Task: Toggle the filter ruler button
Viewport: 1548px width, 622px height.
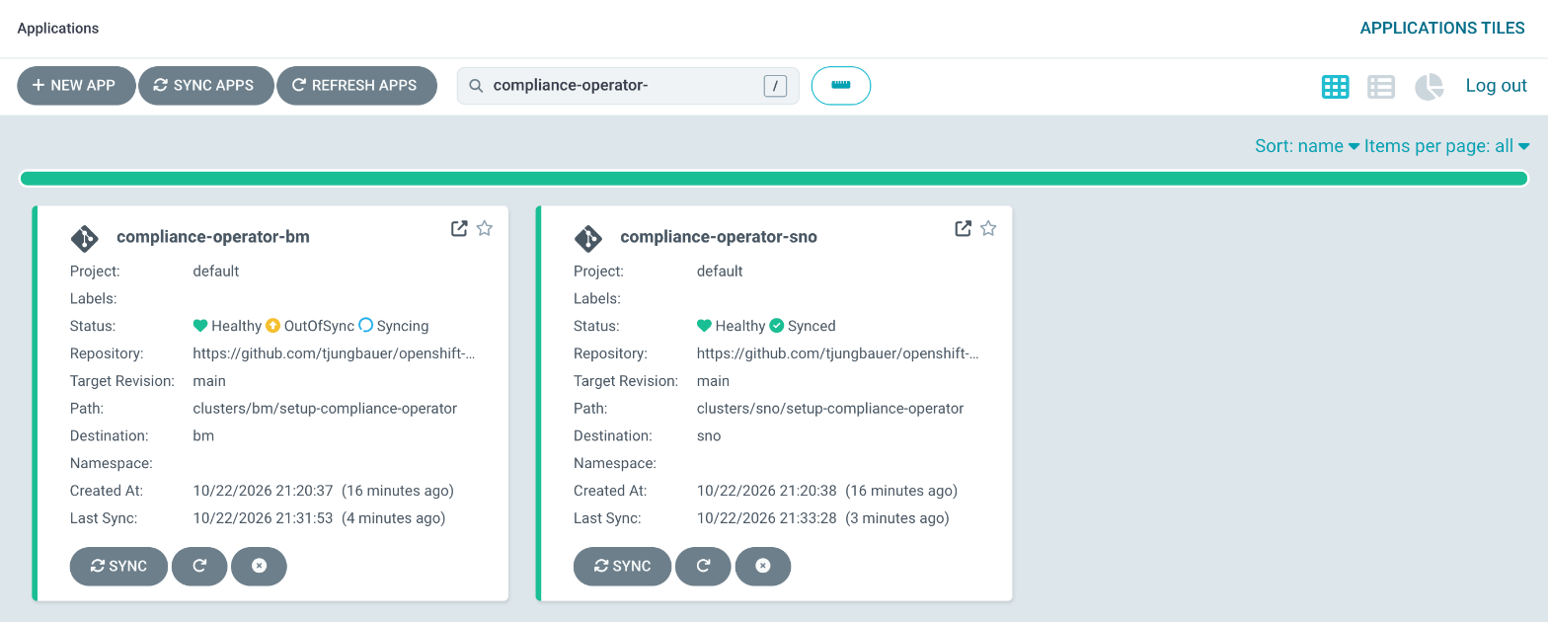Action: (x=841, y=86)
